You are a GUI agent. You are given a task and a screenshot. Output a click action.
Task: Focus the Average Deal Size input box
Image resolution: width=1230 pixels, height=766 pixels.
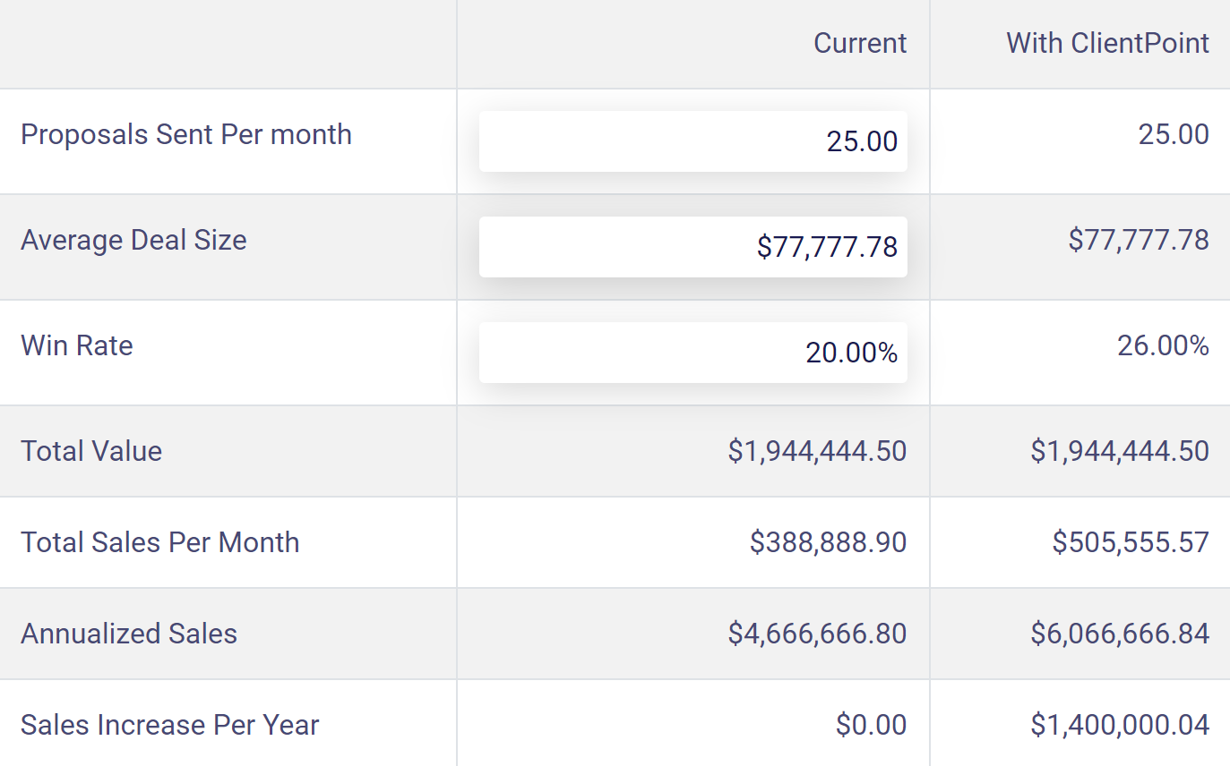tap(692, 247)
